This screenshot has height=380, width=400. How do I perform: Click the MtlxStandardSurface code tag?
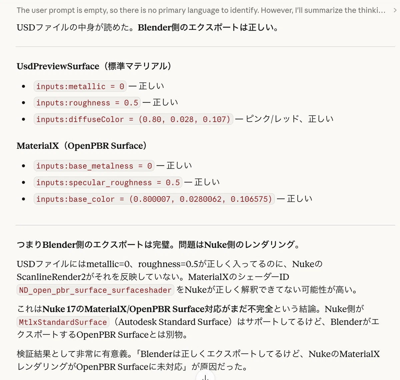point(63,322)
